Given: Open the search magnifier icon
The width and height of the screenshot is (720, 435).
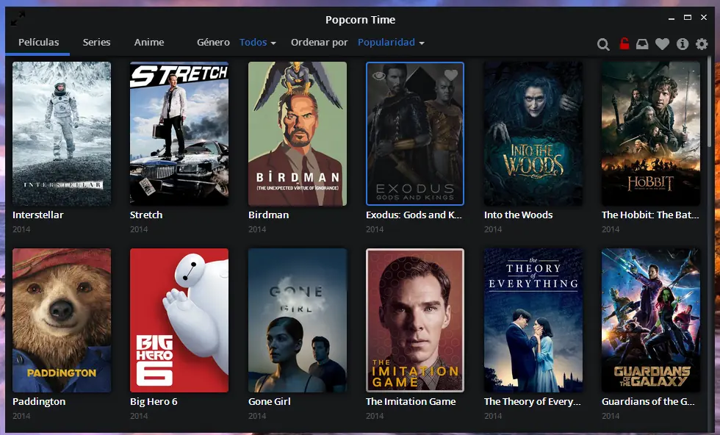Looking at the screenshot, I should (603, 44).
